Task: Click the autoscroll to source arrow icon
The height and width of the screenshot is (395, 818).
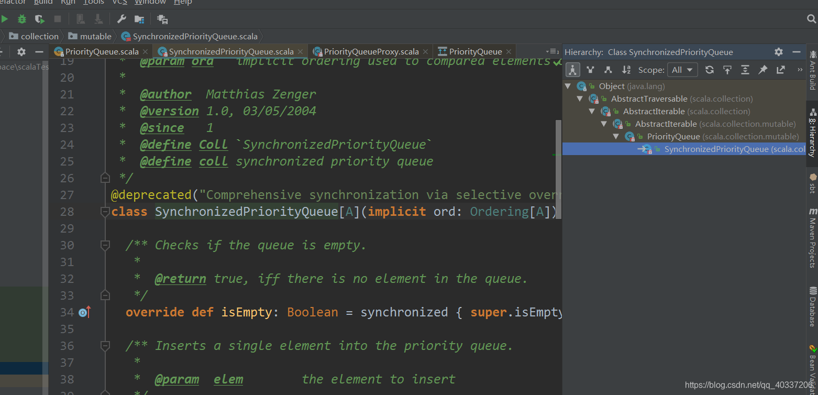Action: 727,70
